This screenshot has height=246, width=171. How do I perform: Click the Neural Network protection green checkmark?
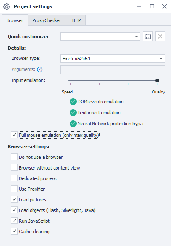pos(73,124)
